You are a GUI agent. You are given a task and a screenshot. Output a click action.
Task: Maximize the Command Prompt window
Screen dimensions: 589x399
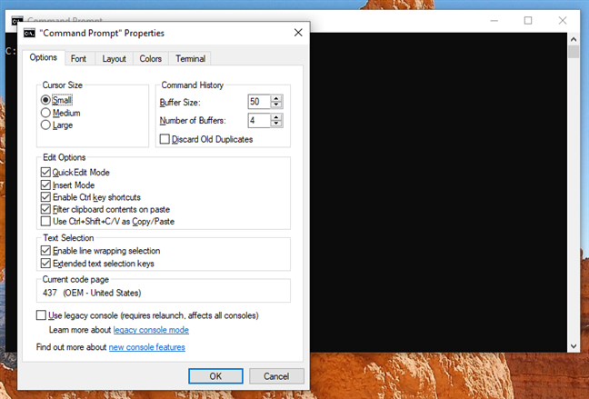pyautogui.click(x=528, y=20)
